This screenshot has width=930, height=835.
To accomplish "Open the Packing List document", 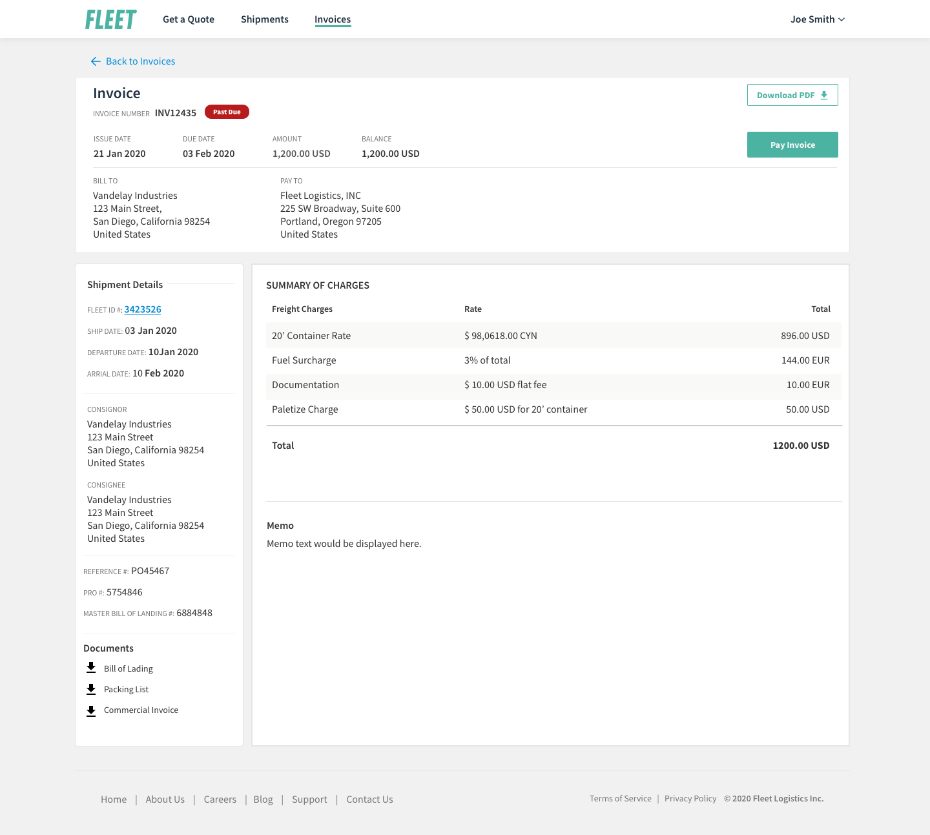I will (127, 689).
